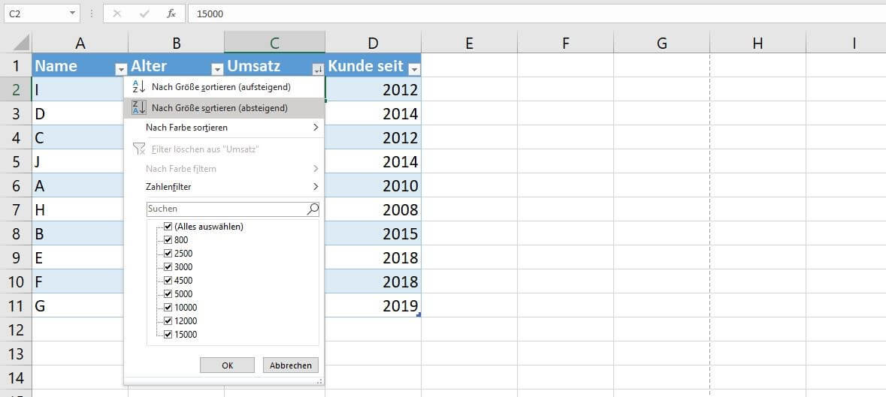
Task: Select column E header
Action: (x=469, y=42)
